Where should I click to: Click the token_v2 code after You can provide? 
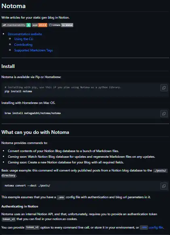pyautogui.click(x=32, y=227)
